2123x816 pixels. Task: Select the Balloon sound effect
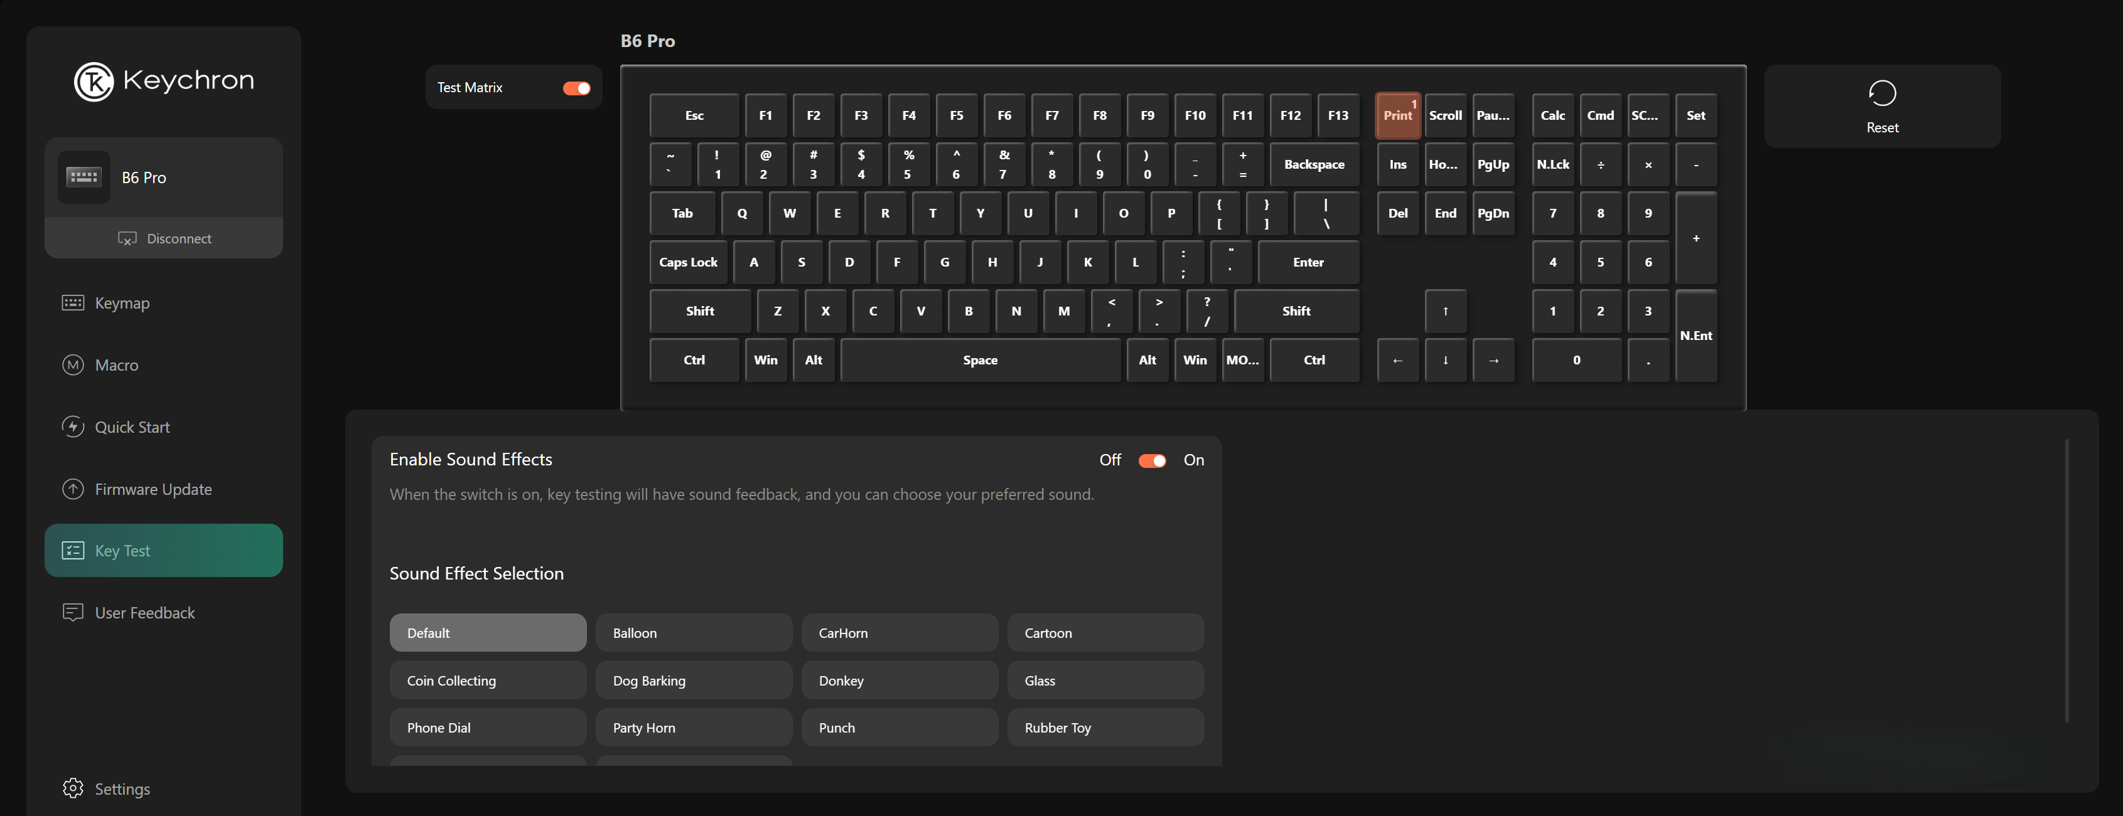(x=694, y=632)
